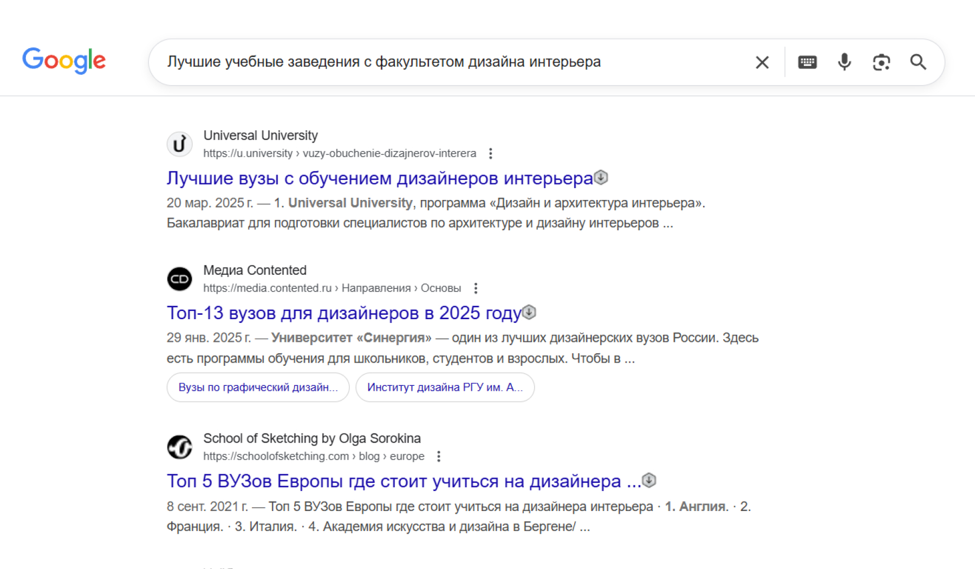The height and width of the screenshot is (569, 975).
Task: Start voice search with microphone
Action: (844, 62)
